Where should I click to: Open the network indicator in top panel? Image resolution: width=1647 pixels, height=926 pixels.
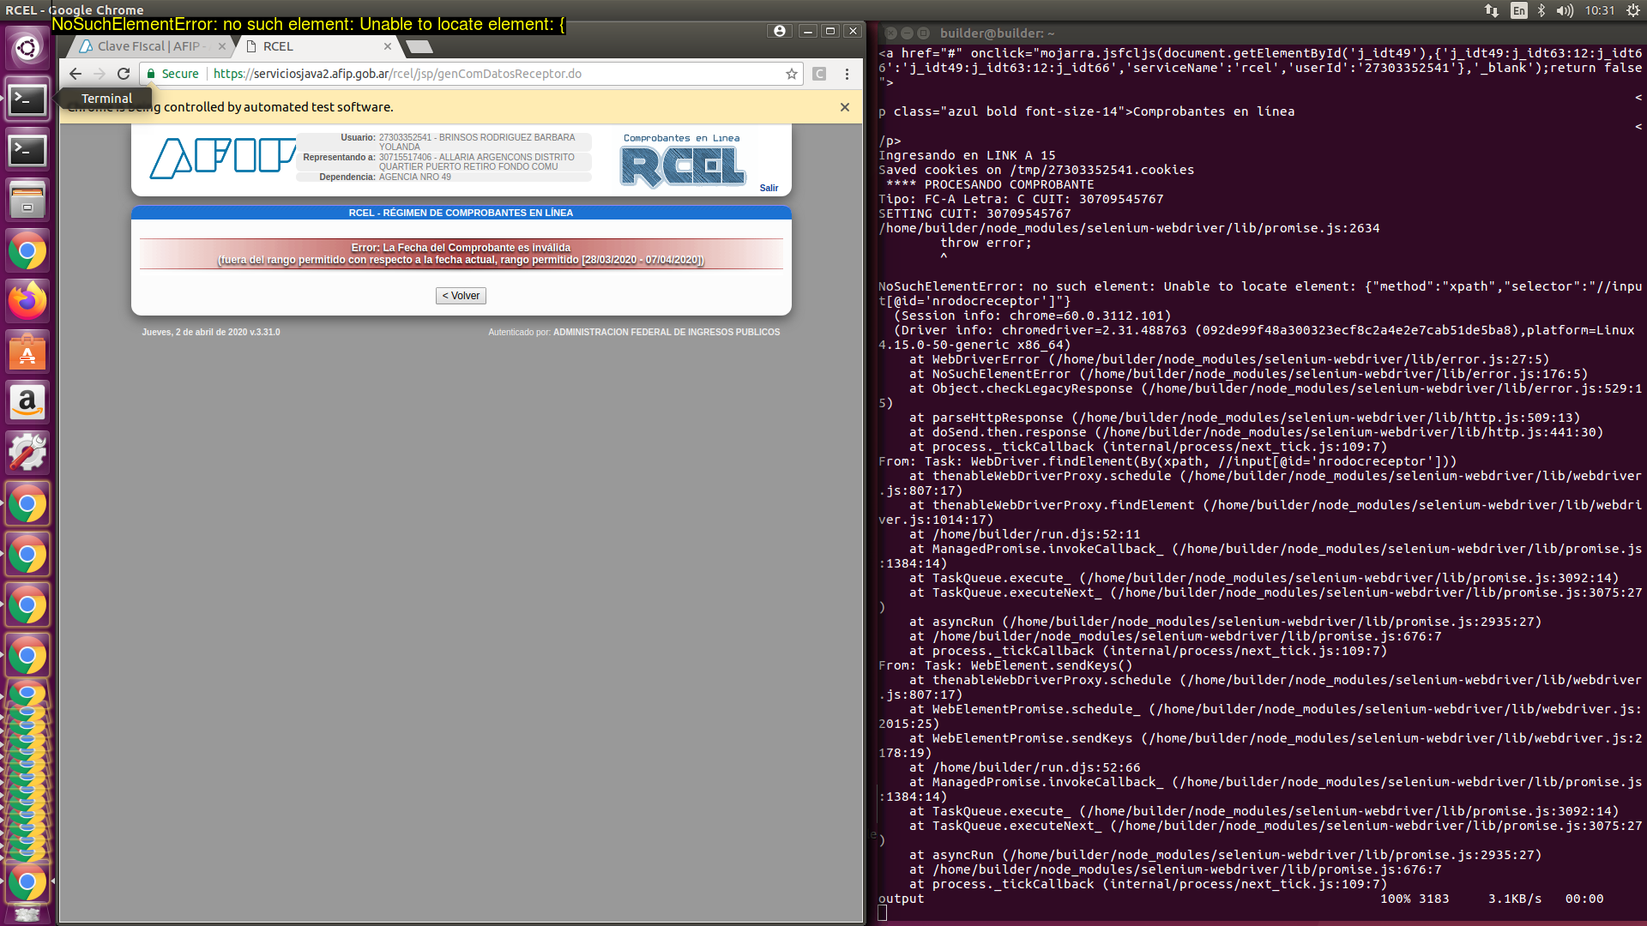click(x=1492, y=10)
